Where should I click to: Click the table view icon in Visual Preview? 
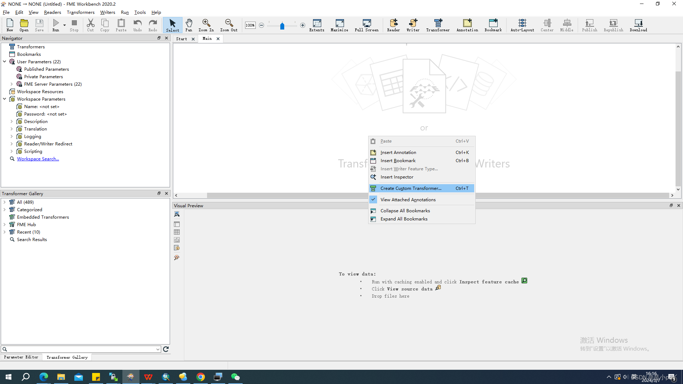click(177, 232)
